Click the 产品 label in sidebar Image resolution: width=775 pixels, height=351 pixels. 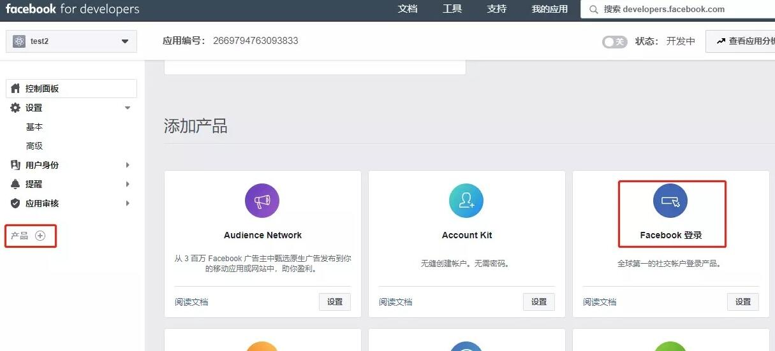coord(20,236)
